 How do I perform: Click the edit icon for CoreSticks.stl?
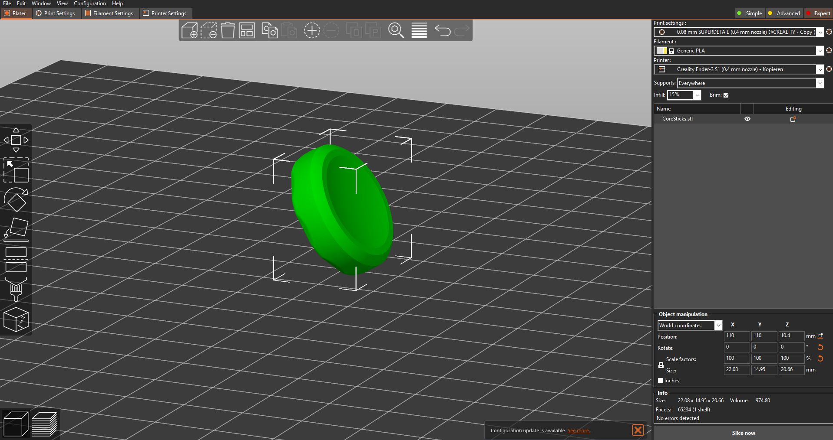(793, 119)
